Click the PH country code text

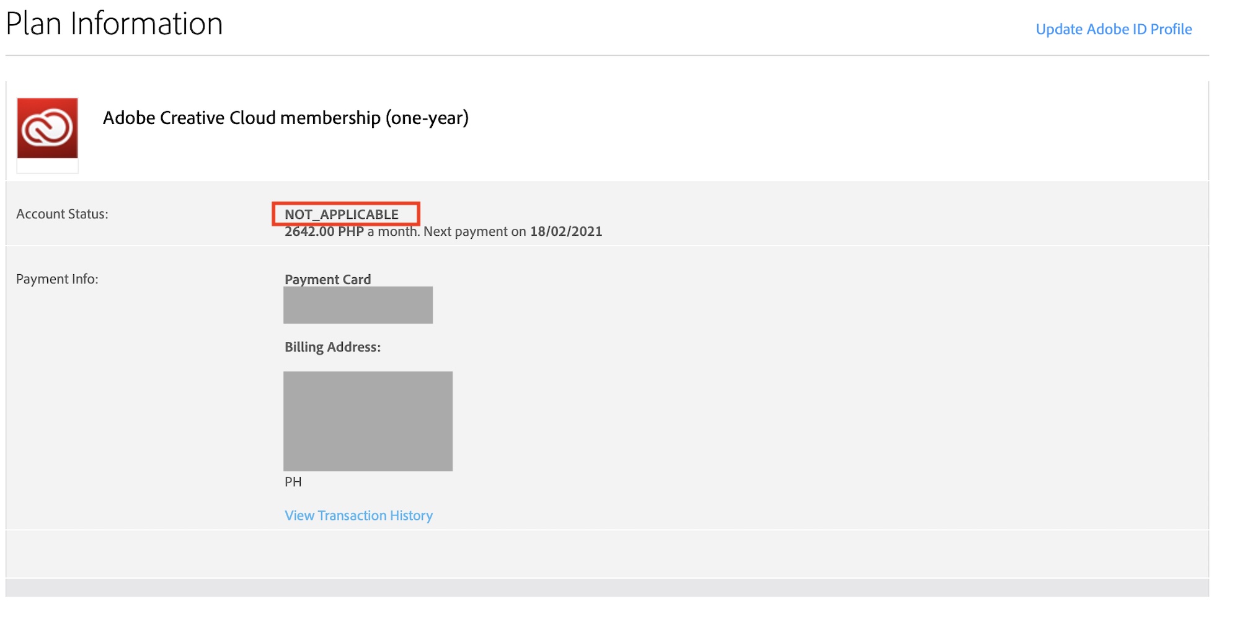[x=293, y=482]
